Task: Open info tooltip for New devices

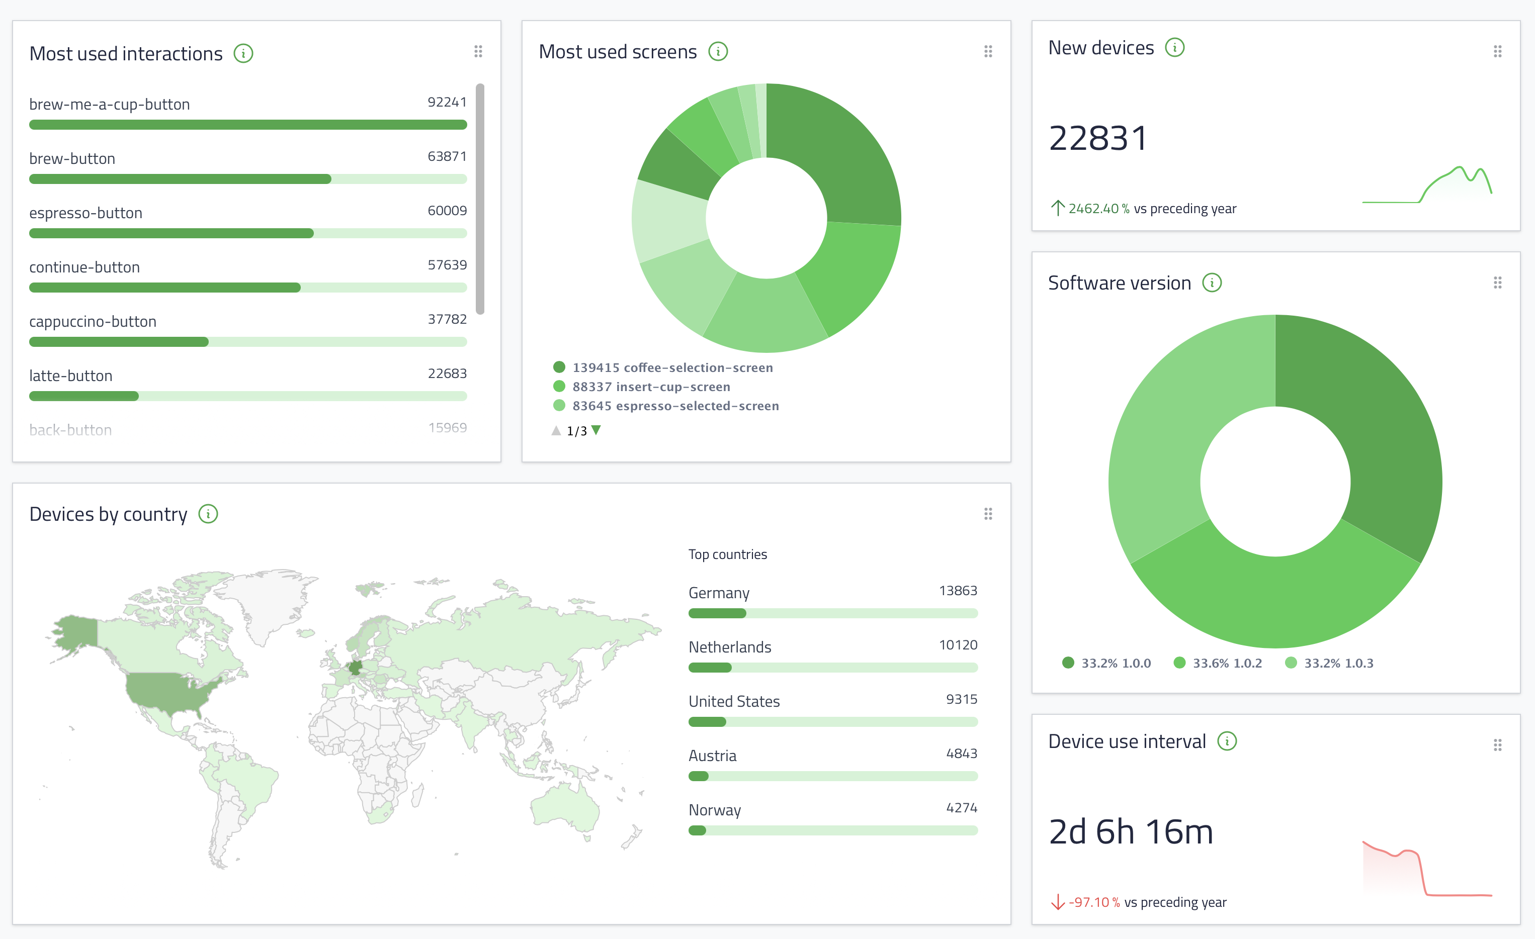Action: point(1174,47)
